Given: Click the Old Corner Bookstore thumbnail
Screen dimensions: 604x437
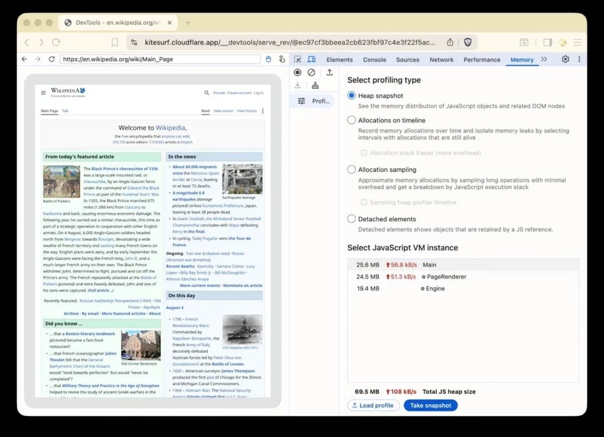Looking at the screenshot, I should [141, 345].
